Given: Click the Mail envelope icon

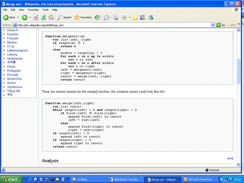Looking at the screenshot, I should (106, 17).
